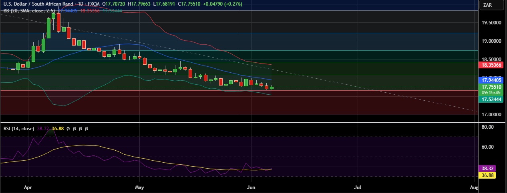Click the Aug label on time axis

point(474,187)
